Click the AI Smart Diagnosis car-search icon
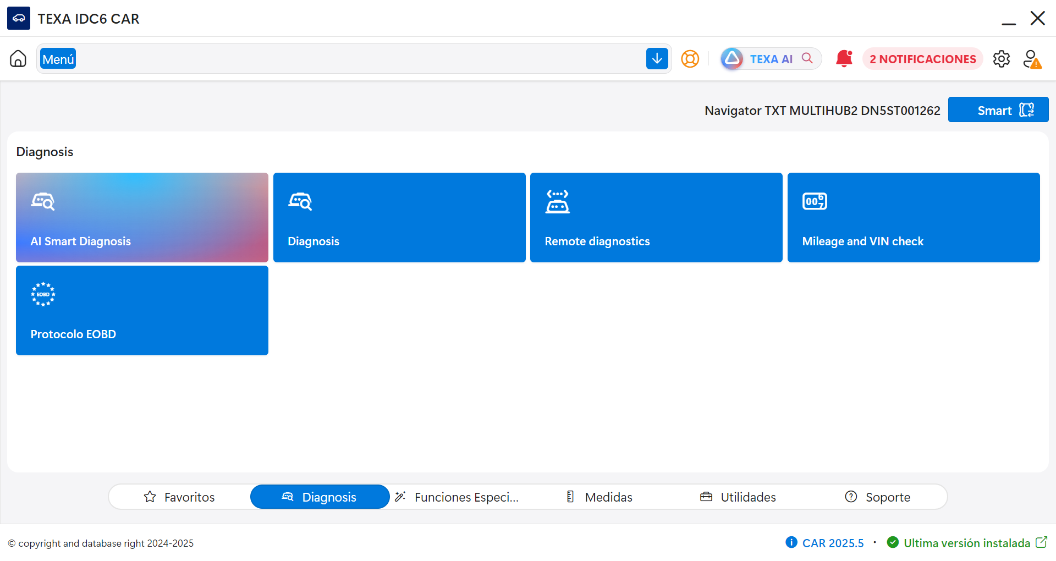Image resolution: width=1056 pixels, height=561 pixels. (43, 201)
